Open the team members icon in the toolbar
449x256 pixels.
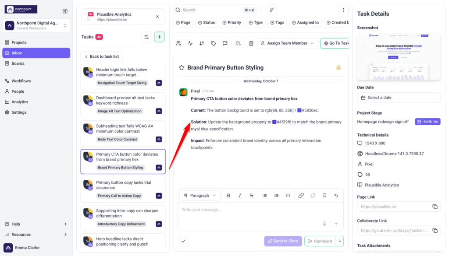coord(178,43)
